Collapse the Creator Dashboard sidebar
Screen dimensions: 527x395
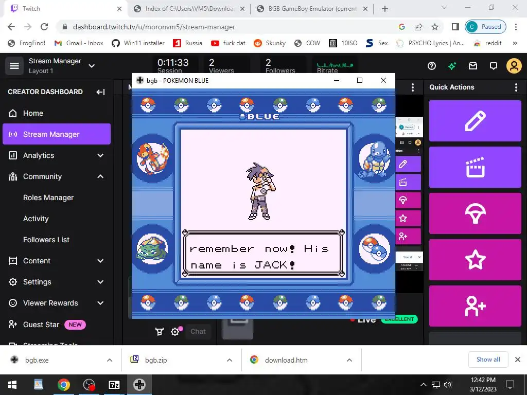[100, 92]
